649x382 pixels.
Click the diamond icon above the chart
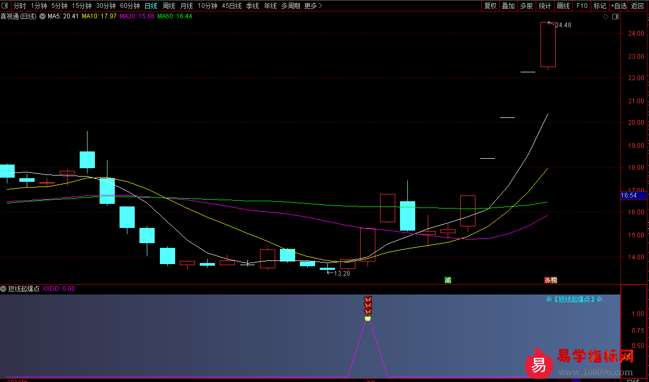[605, 16]
